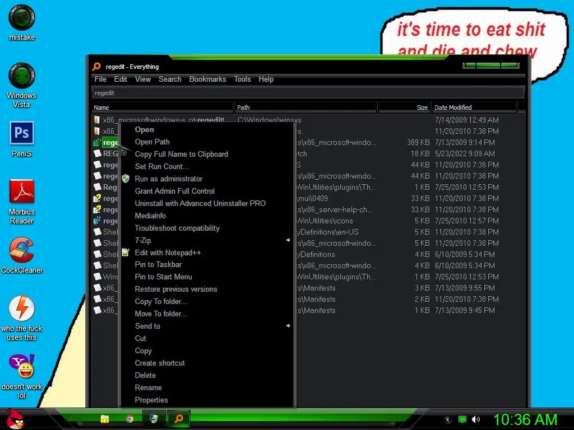The width and height of the screenshot is (574, 430).
Task: Open the Help menu
Action: (266, 79)
